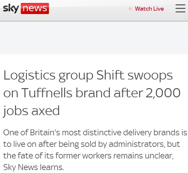Click the word 'Shift' in headline

point(110,75)
